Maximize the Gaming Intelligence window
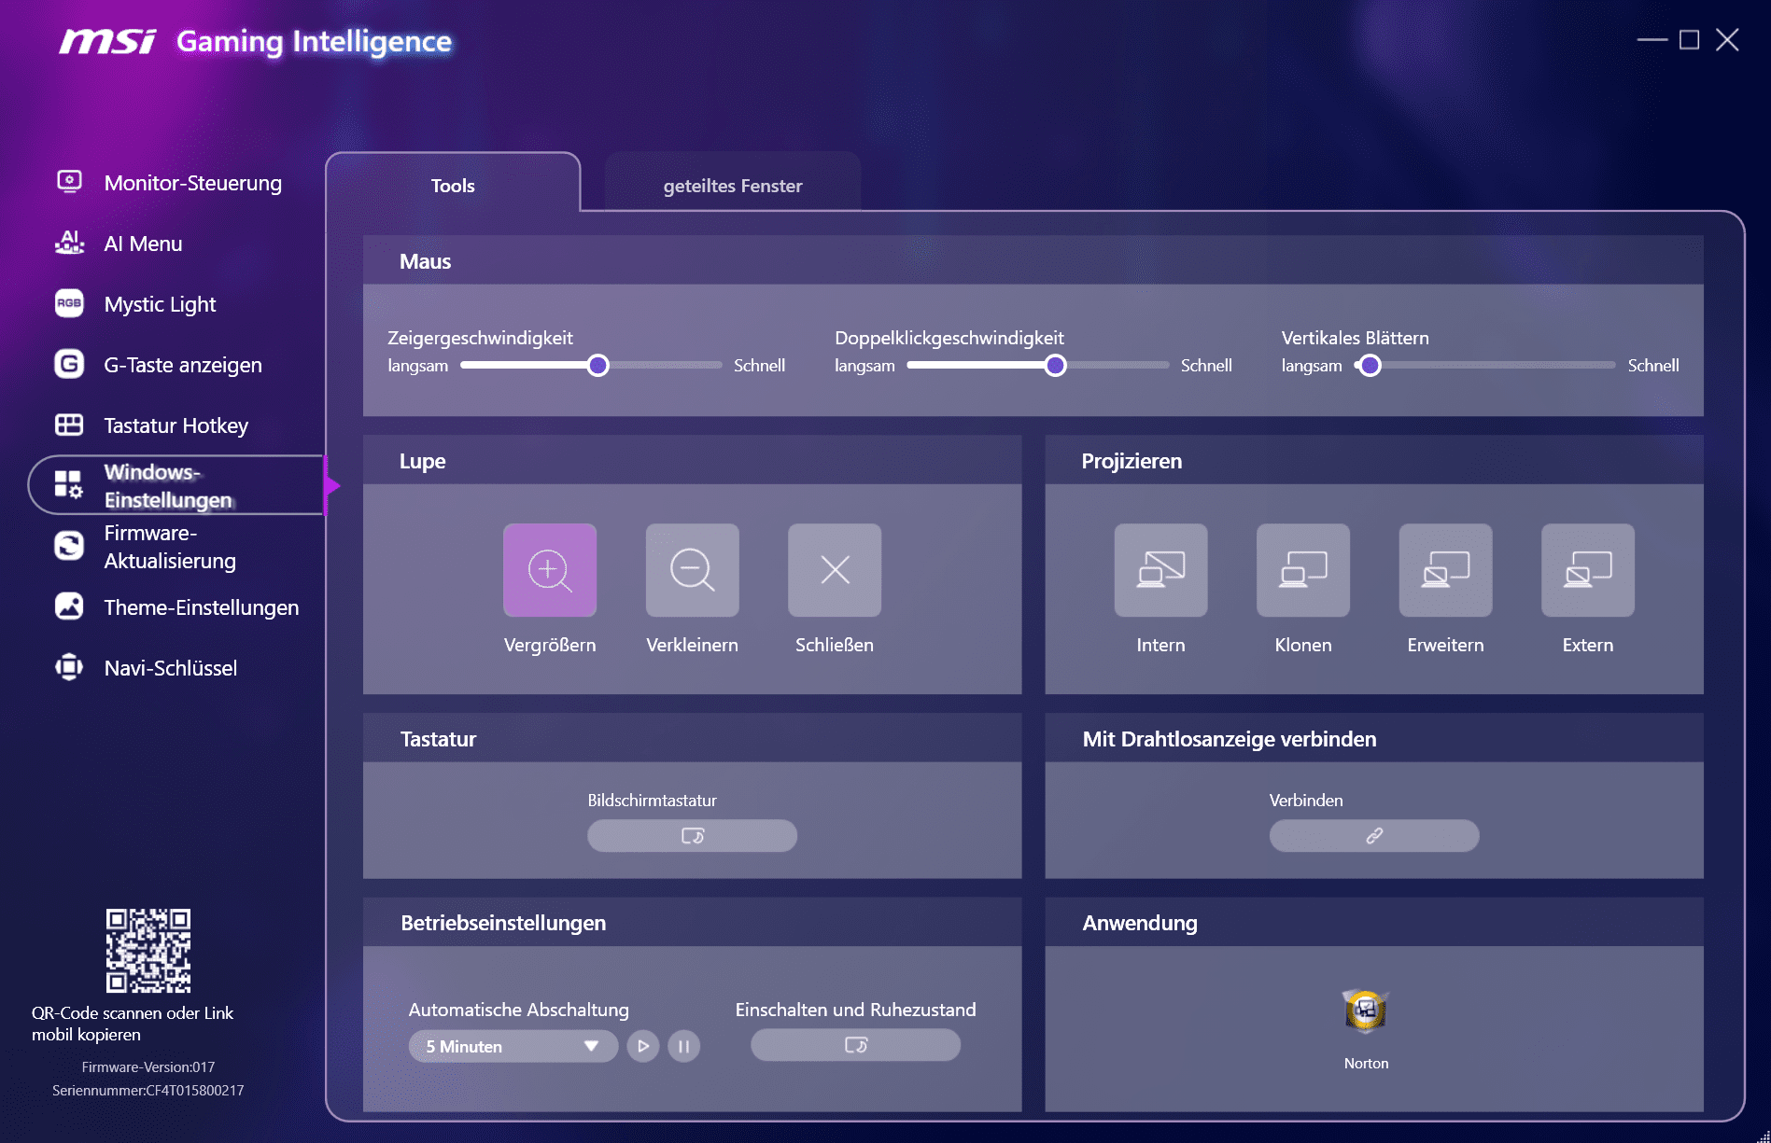This screenshot has width=1771, height=1143. click(1689, 39)
